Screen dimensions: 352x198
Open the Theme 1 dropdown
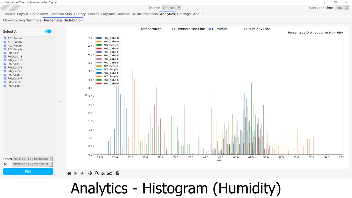(x=171, y=8)
